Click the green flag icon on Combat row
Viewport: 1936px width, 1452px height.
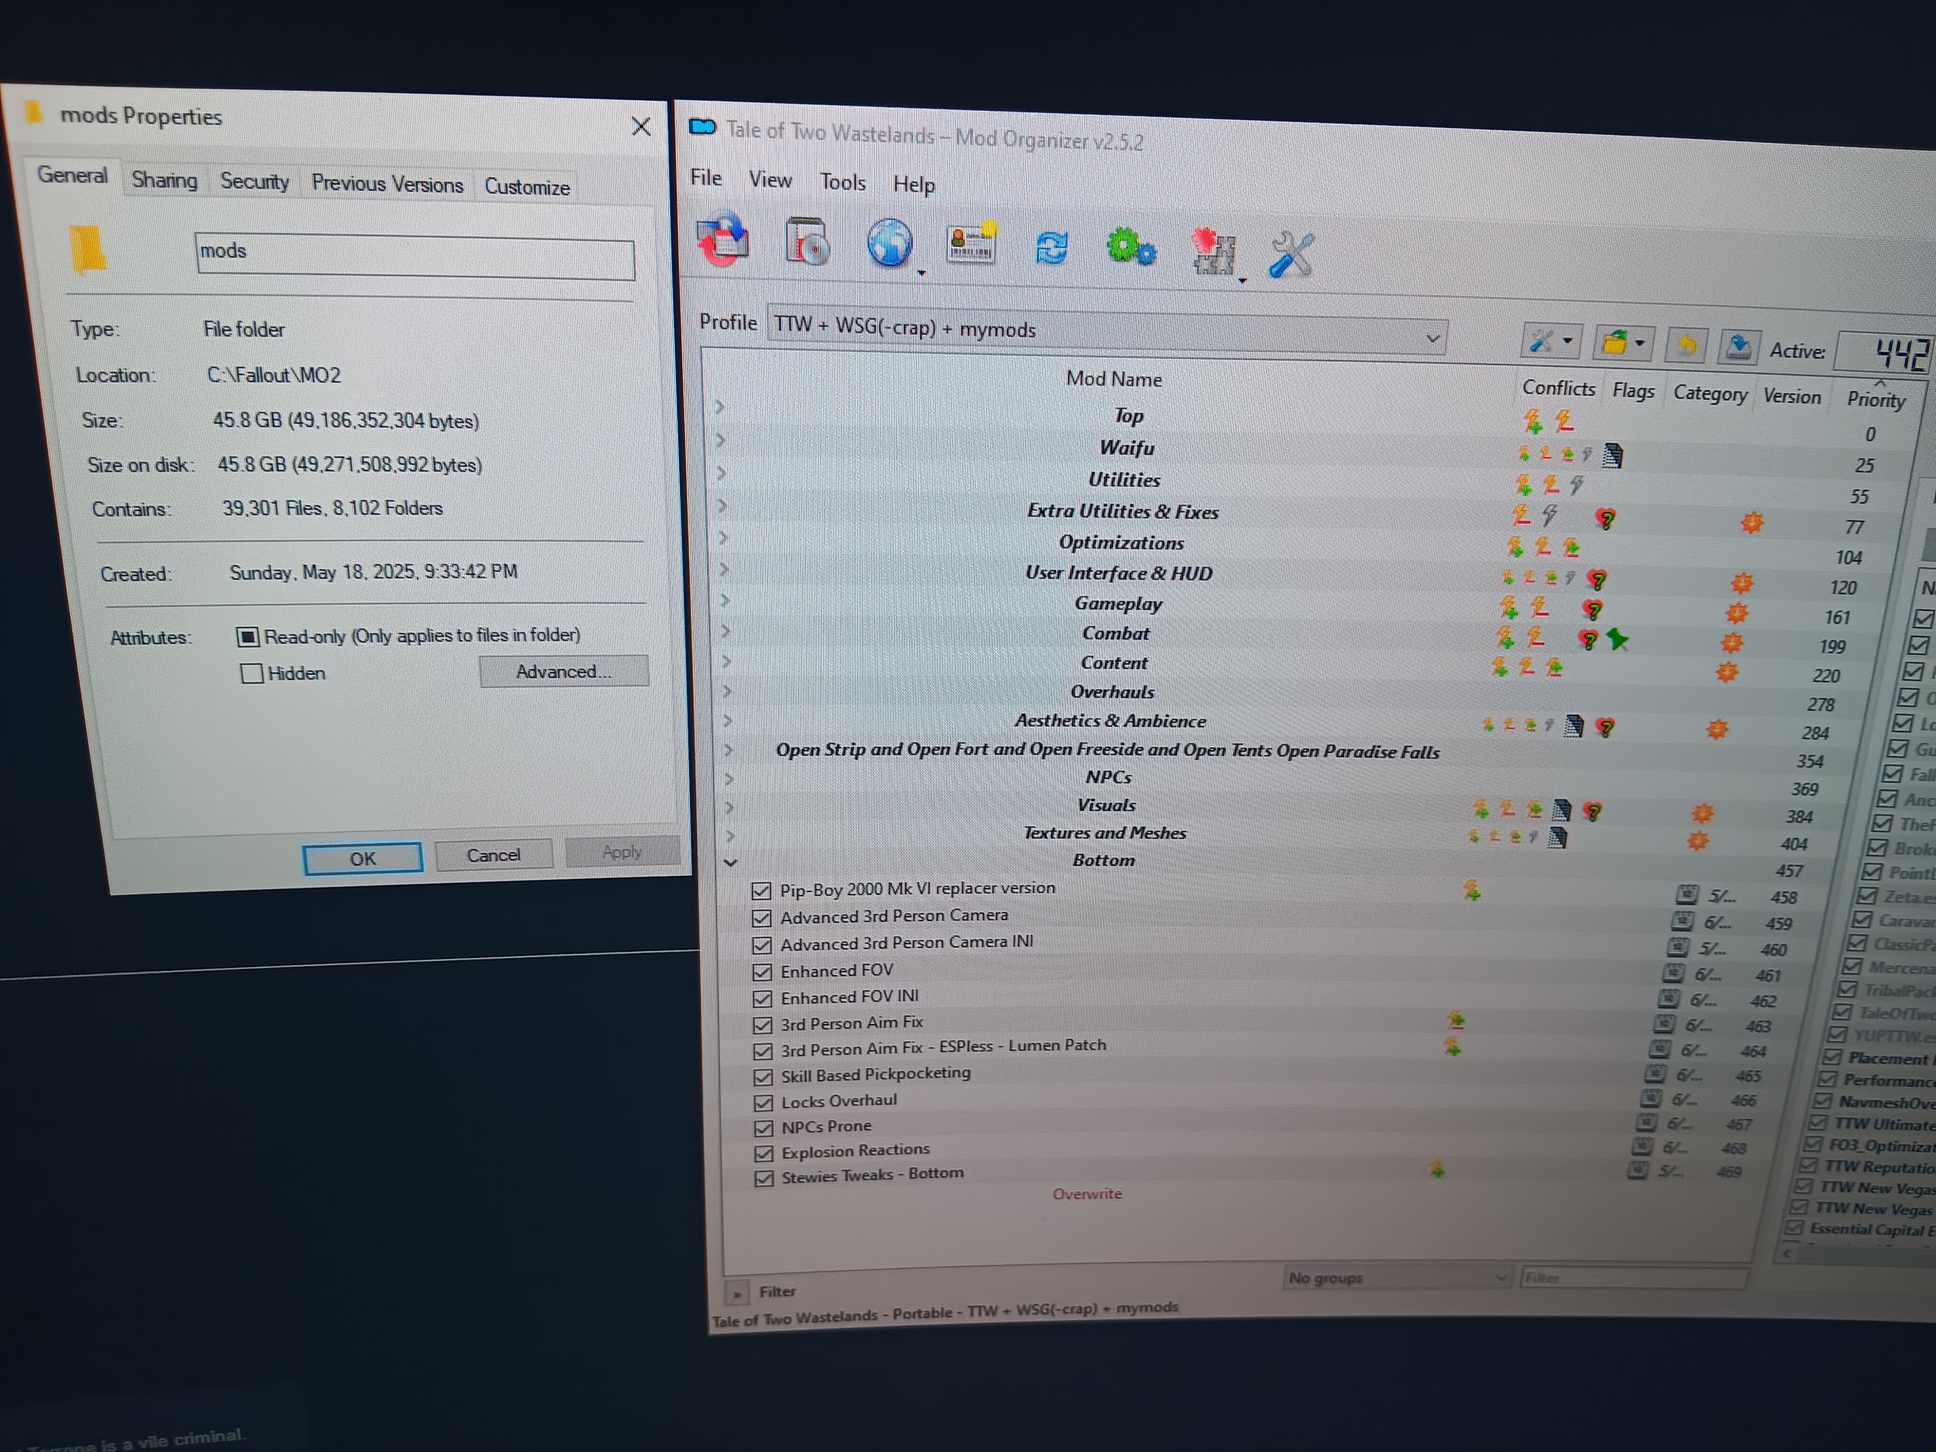coord(1617,640)
